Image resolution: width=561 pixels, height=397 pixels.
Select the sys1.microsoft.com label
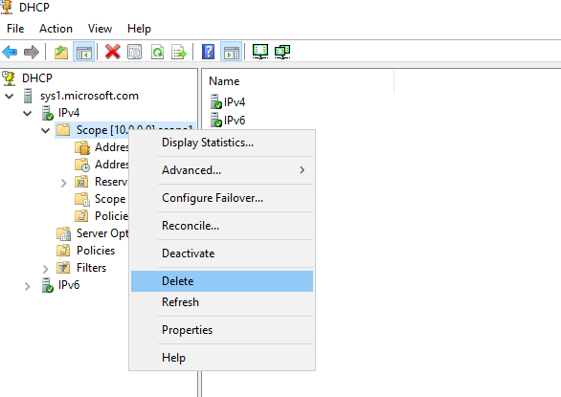pyautogui.click(x=89, y=96)
